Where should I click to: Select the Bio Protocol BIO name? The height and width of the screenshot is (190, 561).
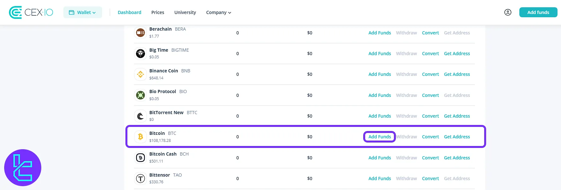coord(168,91)
